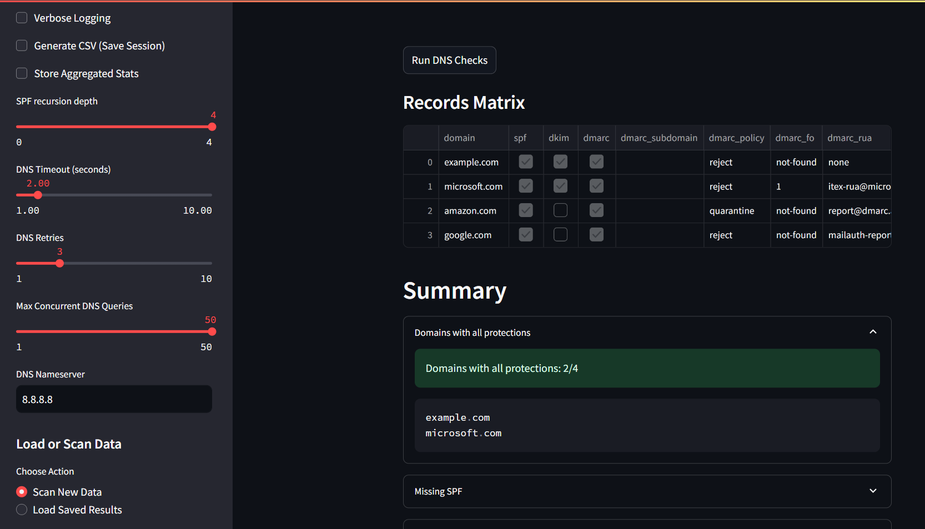Click the dmarc checkbox for microsoft.com row

click(x=596, y=186)
